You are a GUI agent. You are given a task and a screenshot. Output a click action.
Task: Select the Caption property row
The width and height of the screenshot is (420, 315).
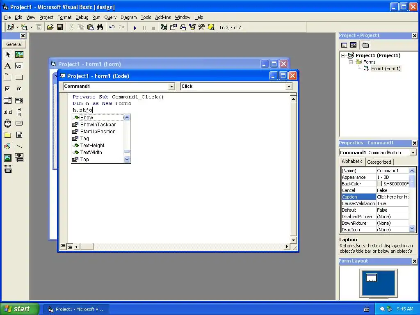[375, 197]
